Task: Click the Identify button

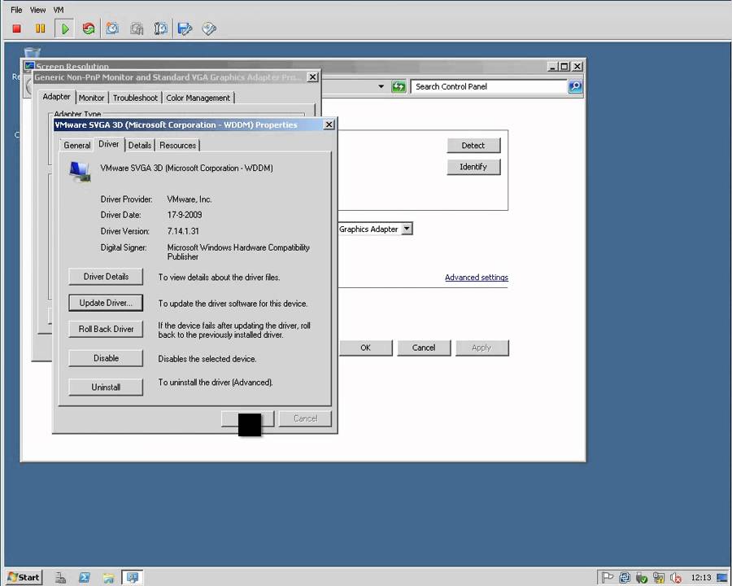Action: (473, 167)
